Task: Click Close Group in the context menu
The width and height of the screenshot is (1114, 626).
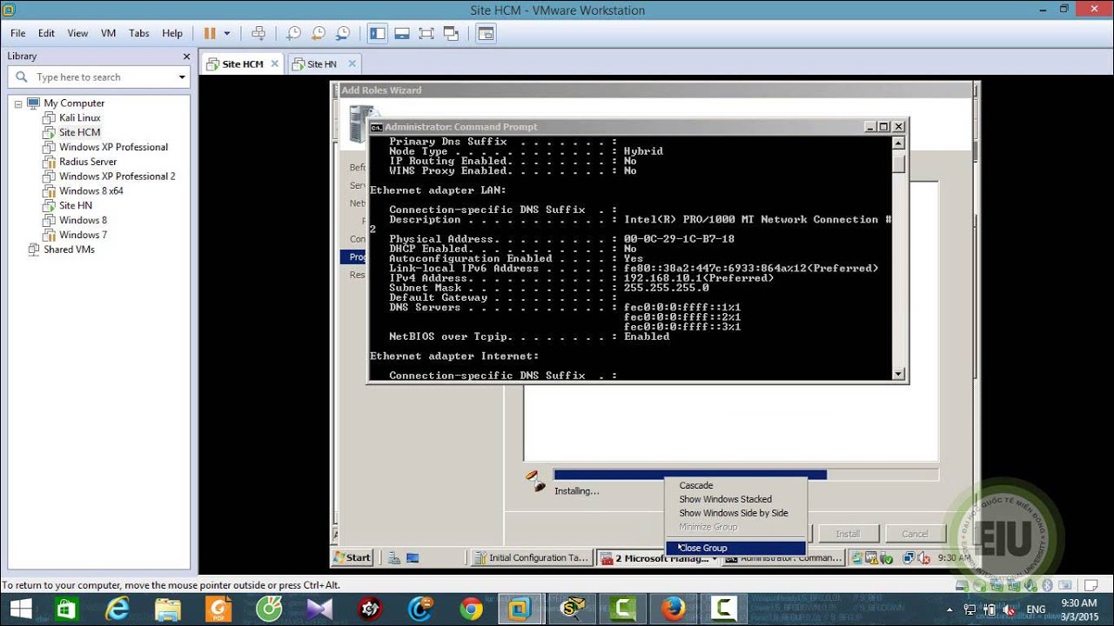Action: click(735, 548)
